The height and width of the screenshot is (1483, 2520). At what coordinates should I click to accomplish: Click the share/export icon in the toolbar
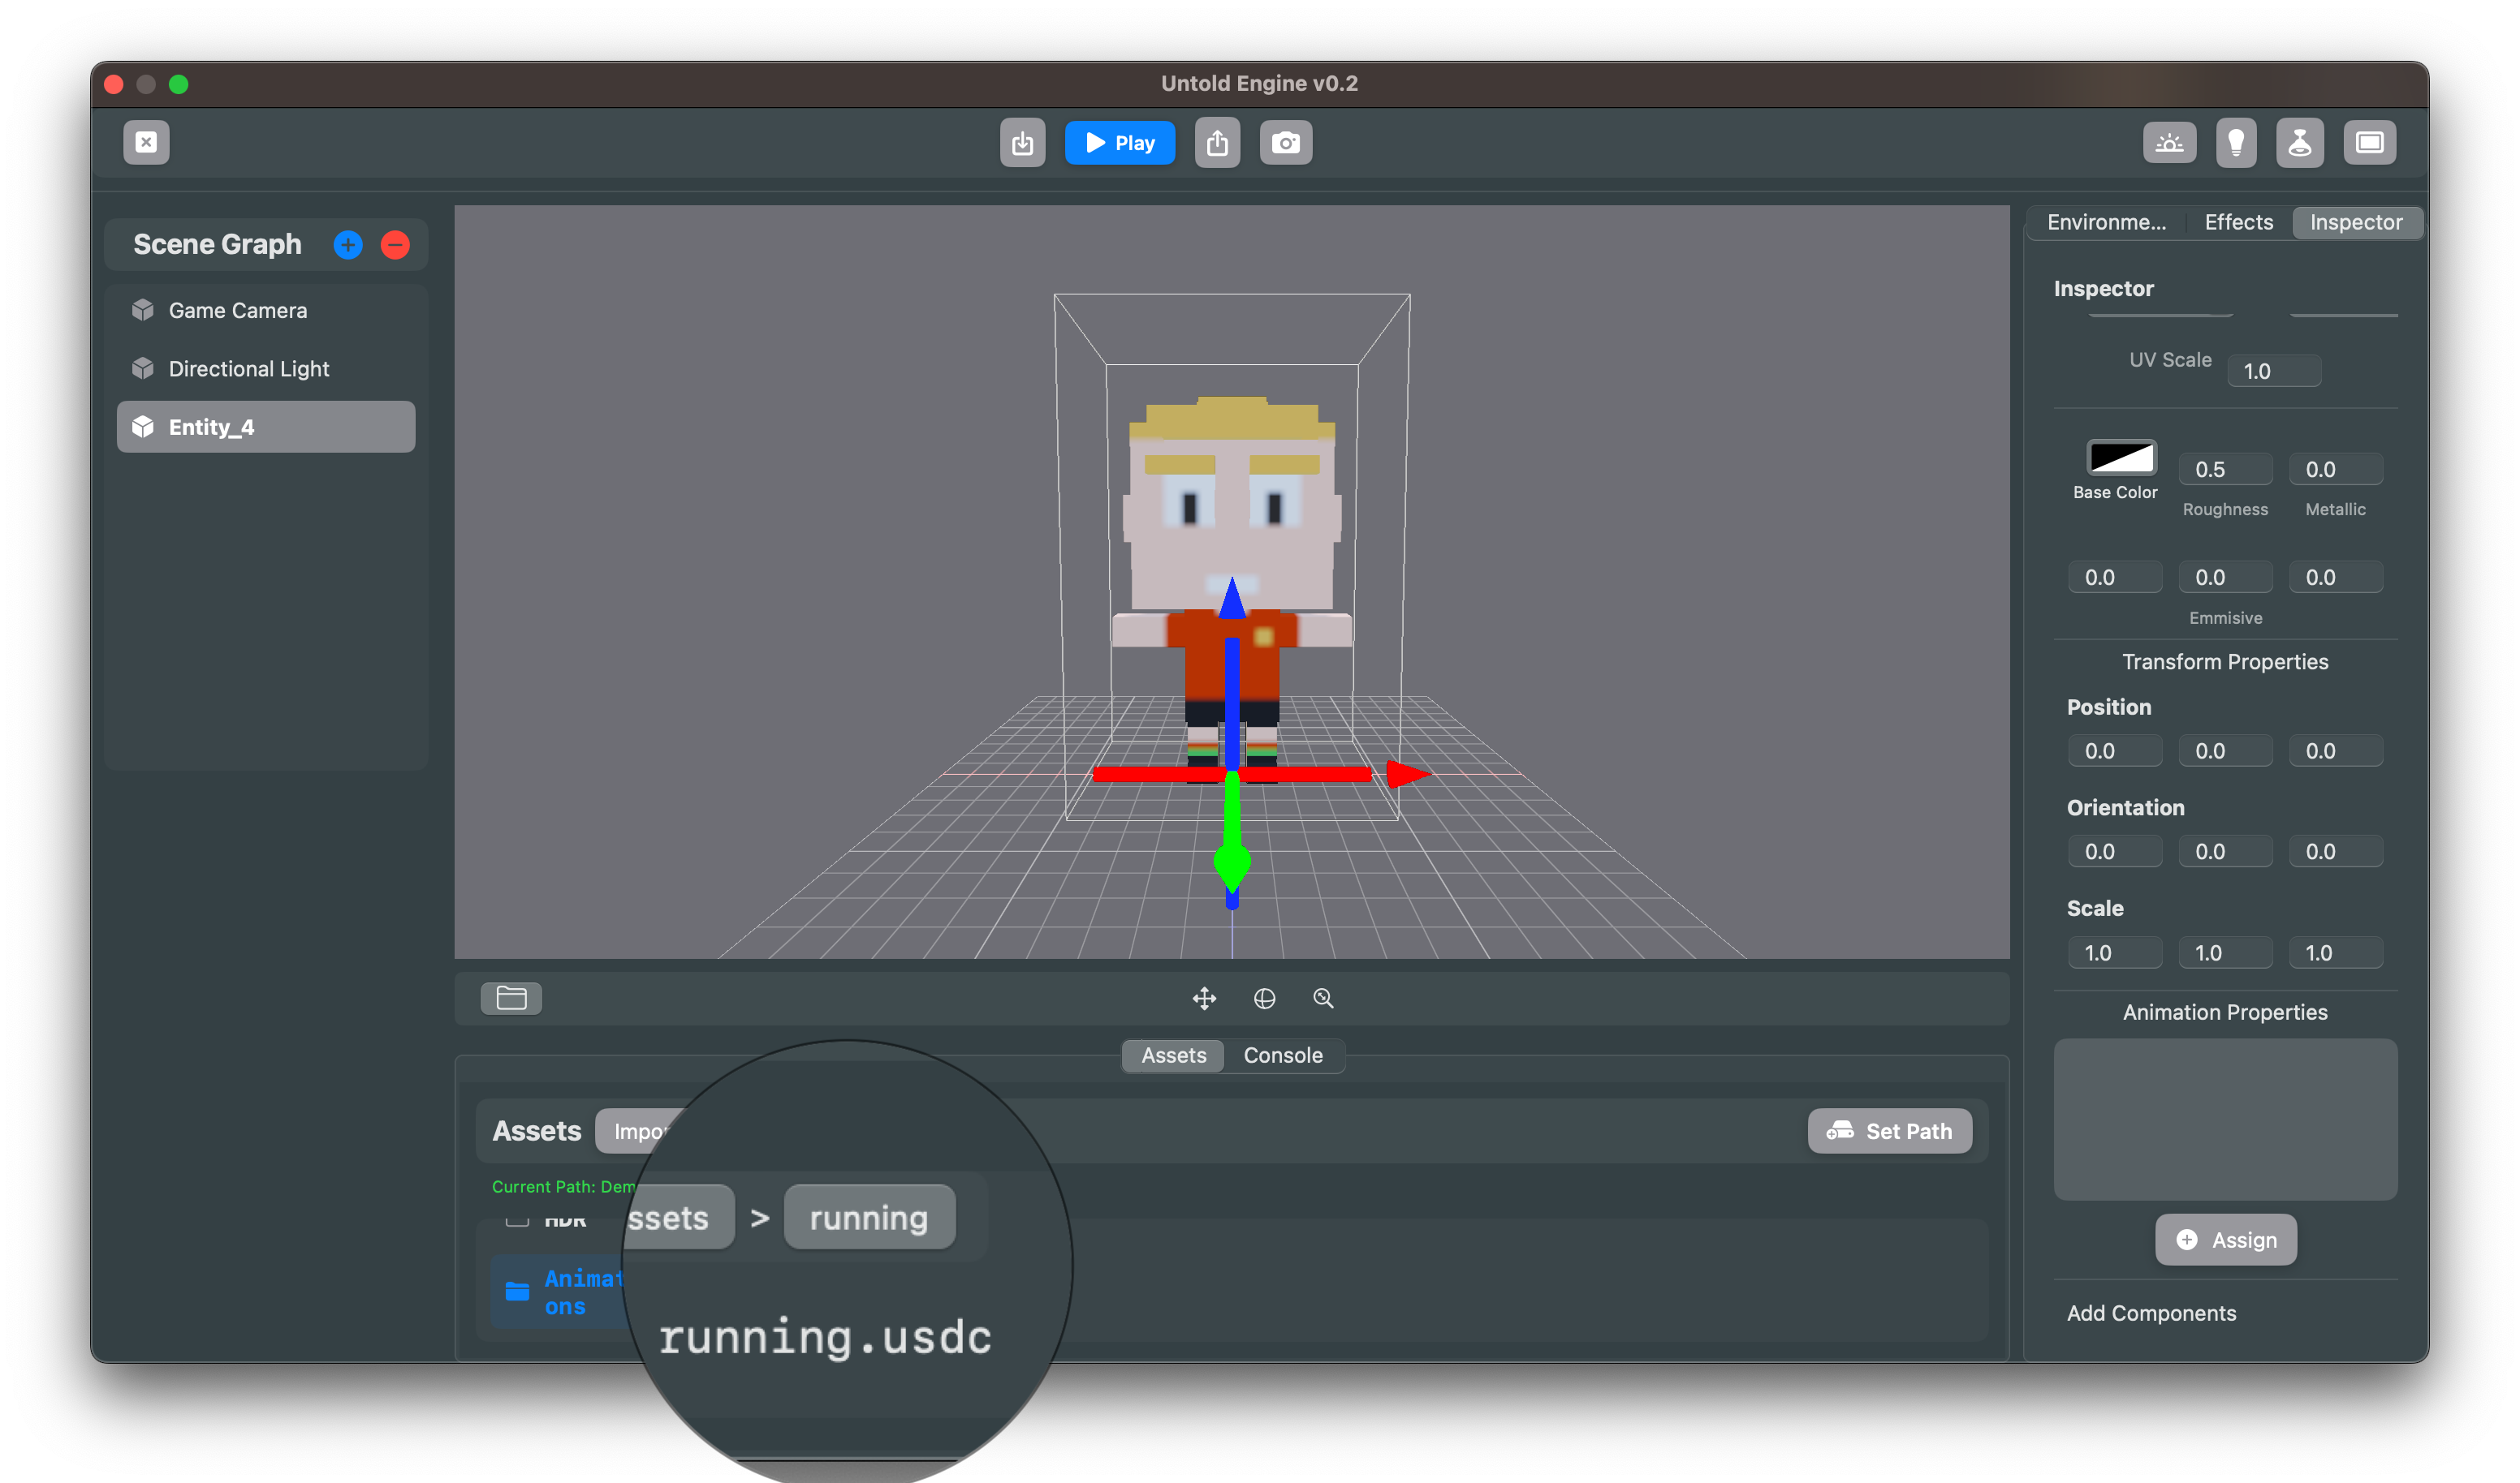[1218, 142]
